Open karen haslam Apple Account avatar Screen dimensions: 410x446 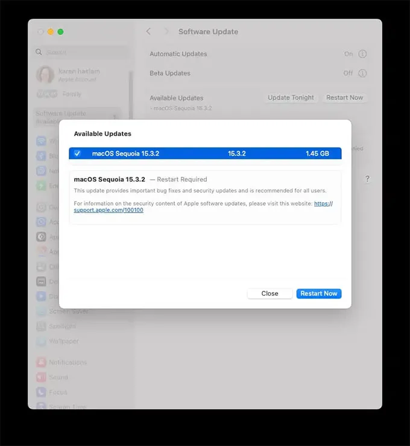[45, 74]
